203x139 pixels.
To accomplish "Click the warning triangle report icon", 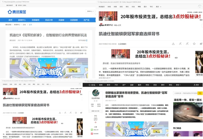I will tap(173, 44).
